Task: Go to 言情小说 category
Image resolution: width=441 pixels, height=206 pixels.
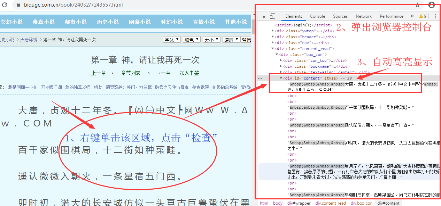Action: (x=204, y=22)
